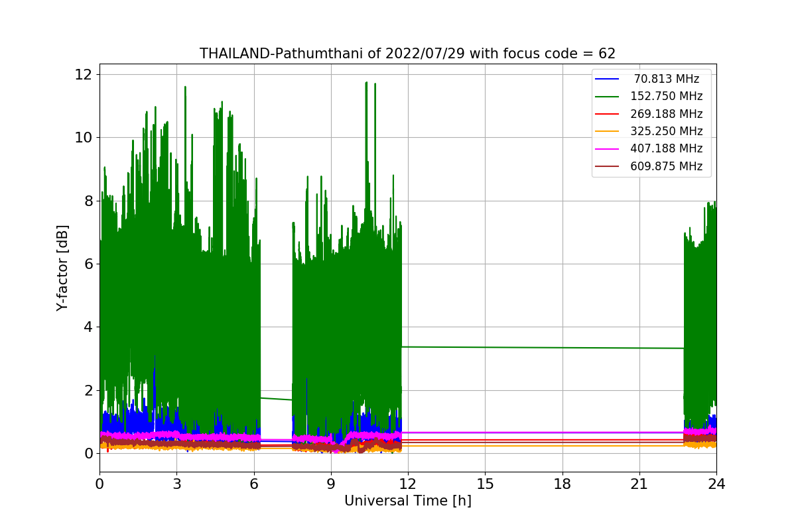
Task: Click y-axis tick label 6
Action: coord(89,264)
